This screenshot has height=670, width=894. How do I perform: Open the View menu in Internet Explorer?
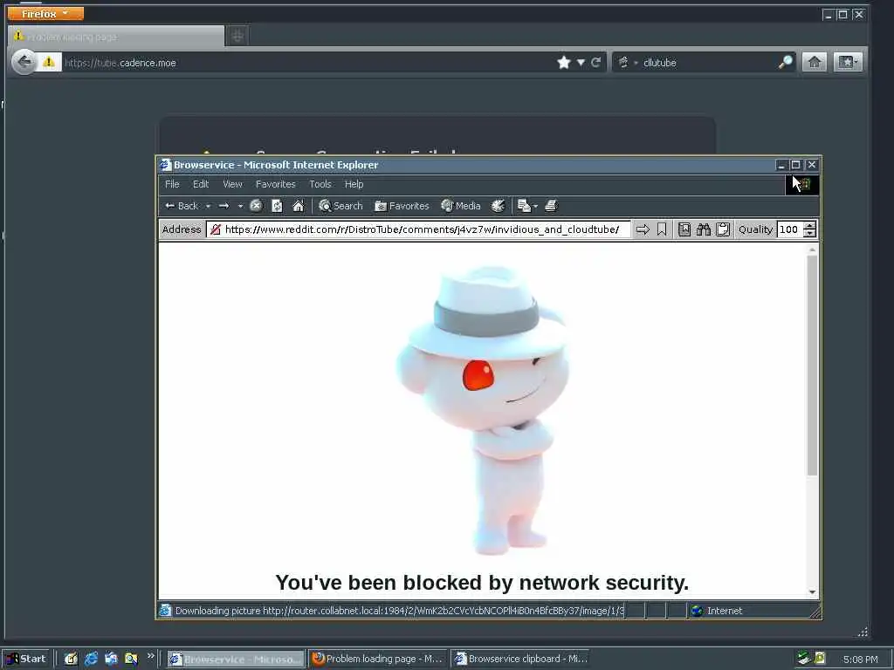coord(232,184)
